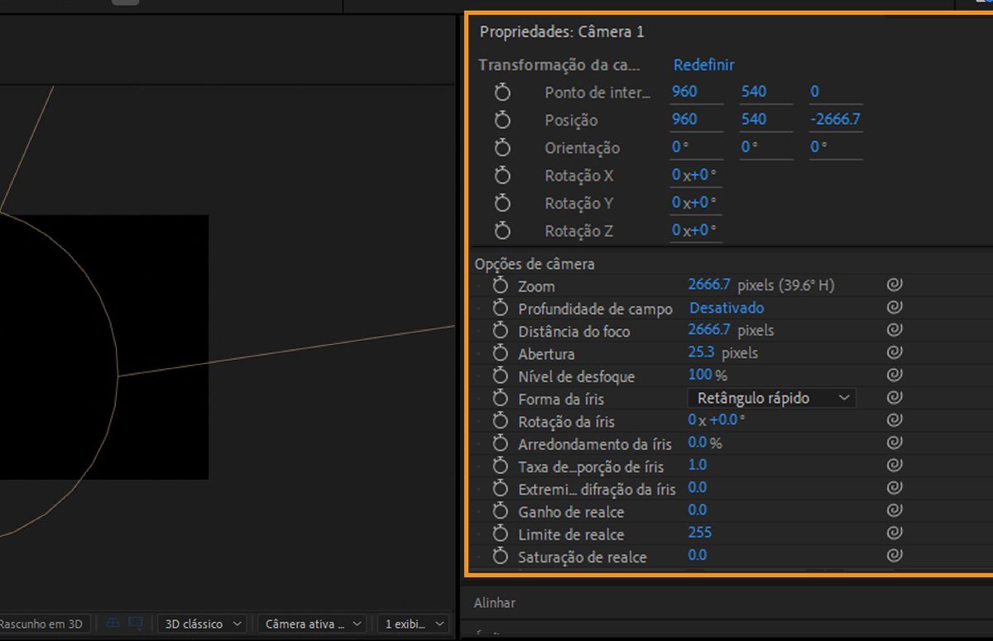Click pickwhip spiral for Arredondamento da íris
This screenshot has width=993, height=641.
point(894,443)
